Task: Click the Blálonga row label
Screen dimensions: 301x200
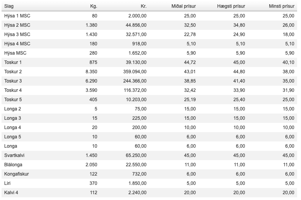Action: point(13,165)
